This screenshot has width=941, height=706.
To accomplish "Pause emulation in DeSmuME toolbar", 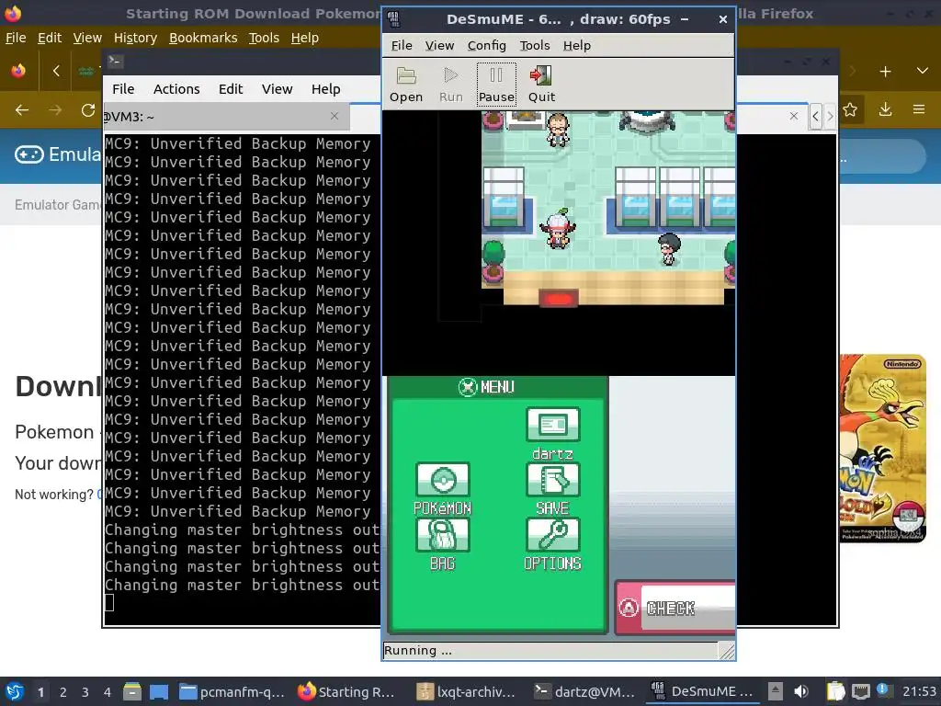I will click(x=496, y=85).
